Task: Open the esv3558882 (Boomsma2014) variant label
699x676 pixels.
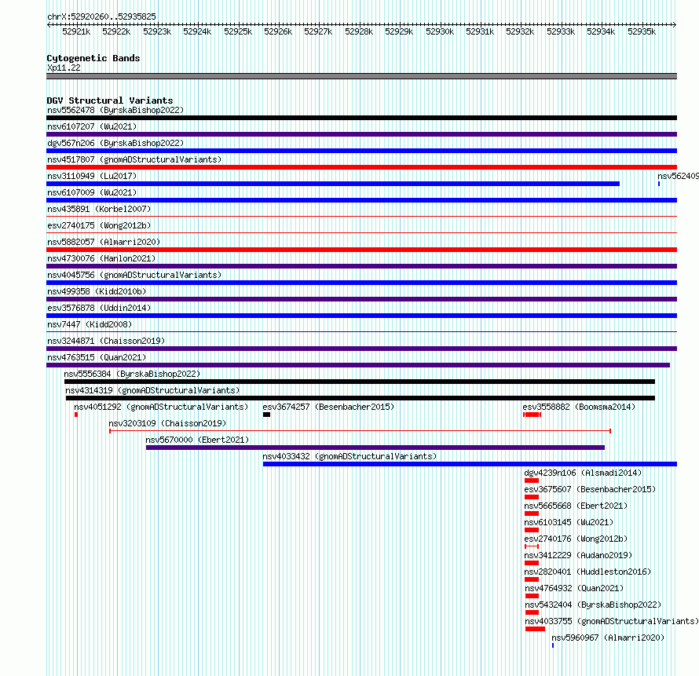Action: point(579,407)
